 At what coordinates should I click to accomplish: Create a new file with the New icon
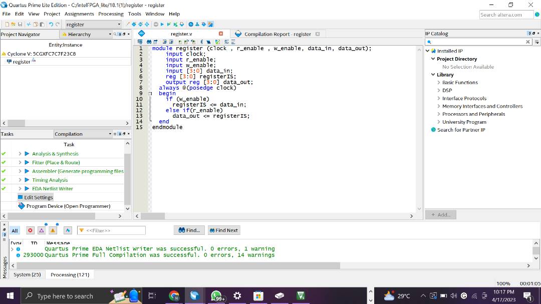[7, 24]
